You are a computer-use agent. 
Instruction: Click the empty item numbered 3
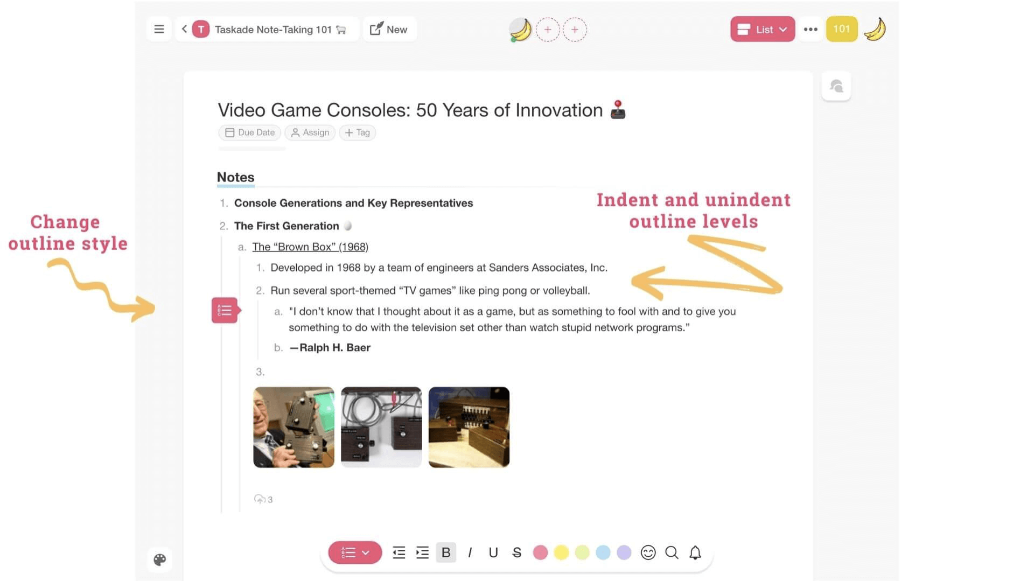pyautogui.click(x=260, y=372)
